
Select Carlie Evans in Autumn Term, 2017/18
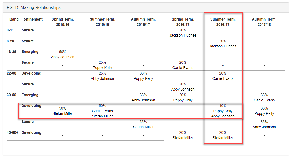tap(264, 100)
